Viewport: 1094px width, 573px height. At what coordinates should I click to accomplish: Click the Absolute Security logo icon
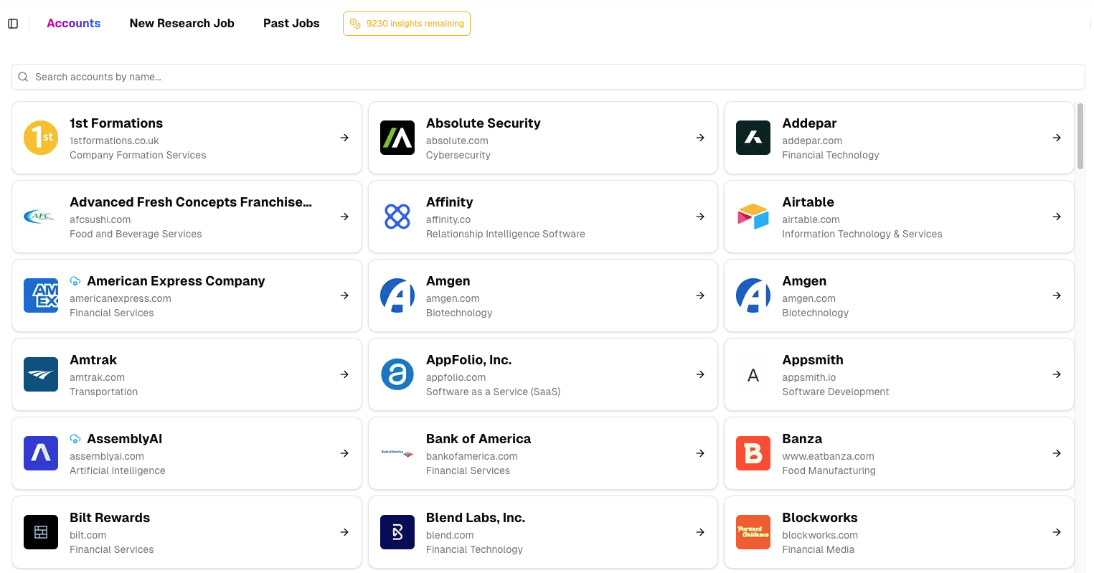pos(397,138)
